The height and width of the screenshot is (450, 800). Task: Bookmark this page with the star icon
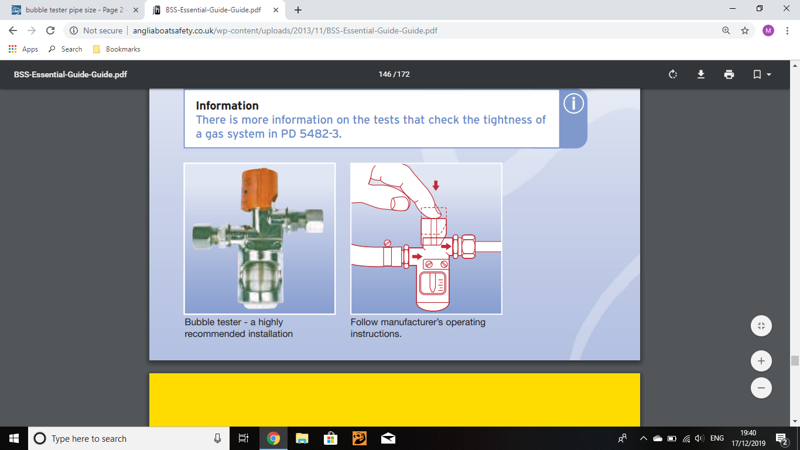[745, 30]
